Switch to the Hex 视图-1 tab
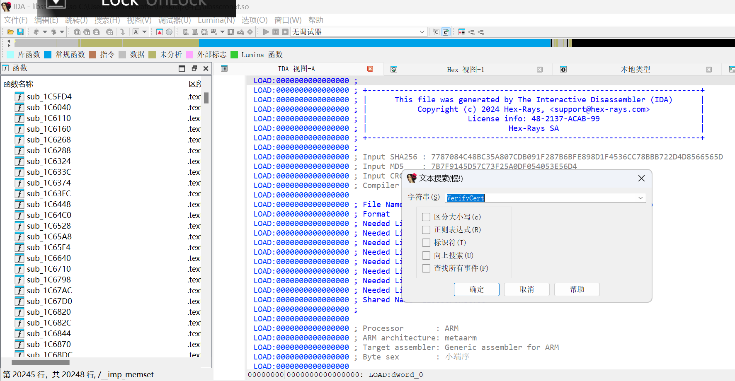Viewport: 735px width, 381px height. 465,70
